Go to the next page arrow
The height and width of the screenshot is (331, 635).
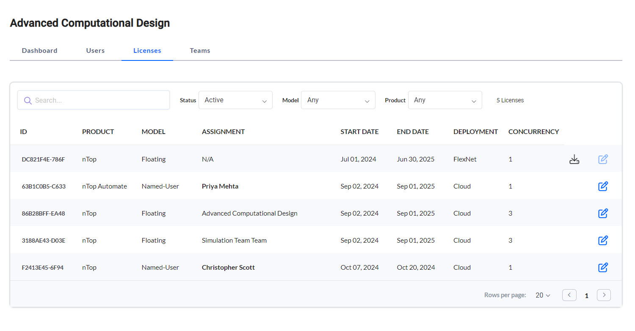604,295
